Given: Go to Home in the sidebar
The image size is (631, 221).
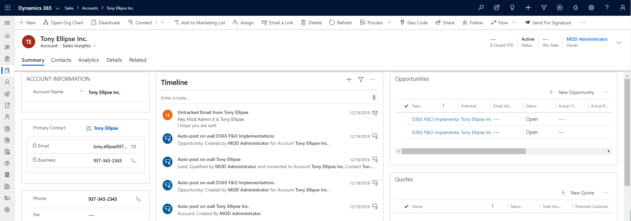Looking at the screenshot, I should (7, 35).
